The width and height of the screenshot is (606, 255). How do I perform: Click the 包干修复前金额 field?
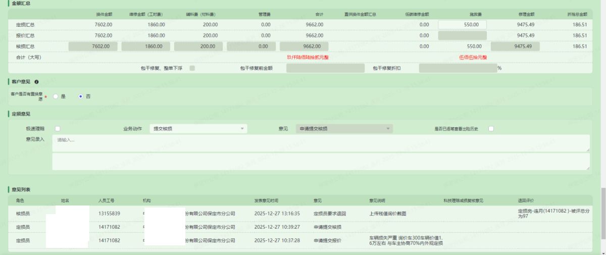click(325, 68)
